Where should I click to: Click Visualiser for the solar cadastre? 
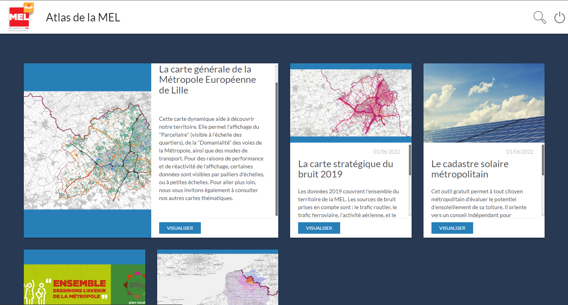coord(452,228)
